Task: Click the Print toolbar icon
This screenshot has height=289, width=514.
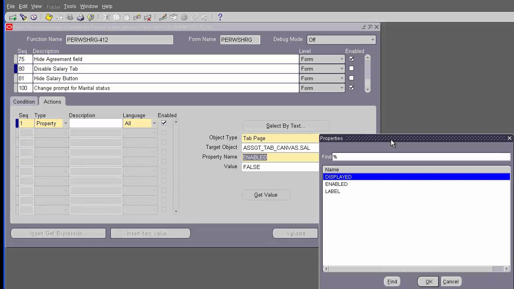Action: (x=80, y=17)
